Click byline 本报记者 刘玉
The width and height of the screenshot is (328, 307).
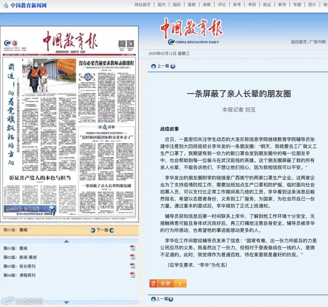pyautogui.click(x=239, y=110)
